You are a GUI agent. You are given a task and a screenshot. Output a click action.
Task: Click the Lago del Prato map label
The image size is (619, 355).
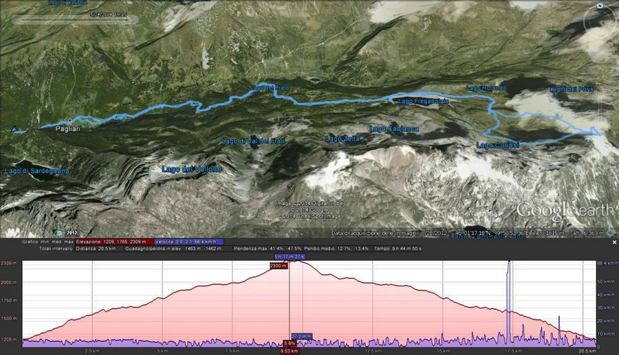(270, 88)
